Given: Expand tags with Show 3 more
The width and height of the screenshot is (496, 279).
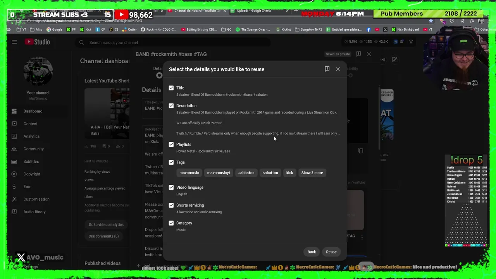Looking at the screenshot, I should pos(312,173).
